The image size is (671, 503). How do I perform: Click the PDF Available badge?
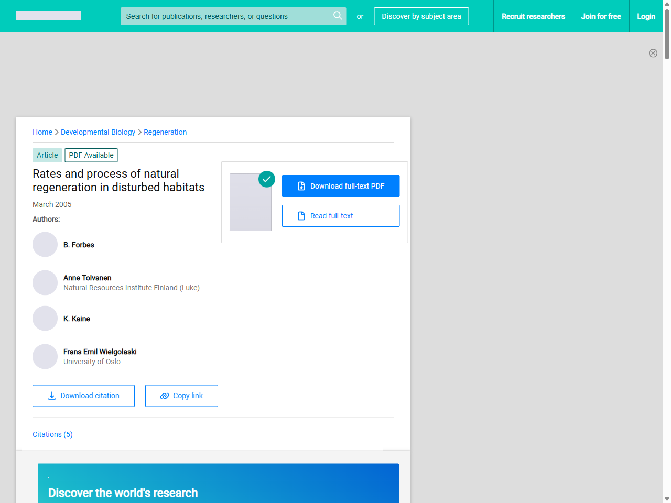point(91,155)
